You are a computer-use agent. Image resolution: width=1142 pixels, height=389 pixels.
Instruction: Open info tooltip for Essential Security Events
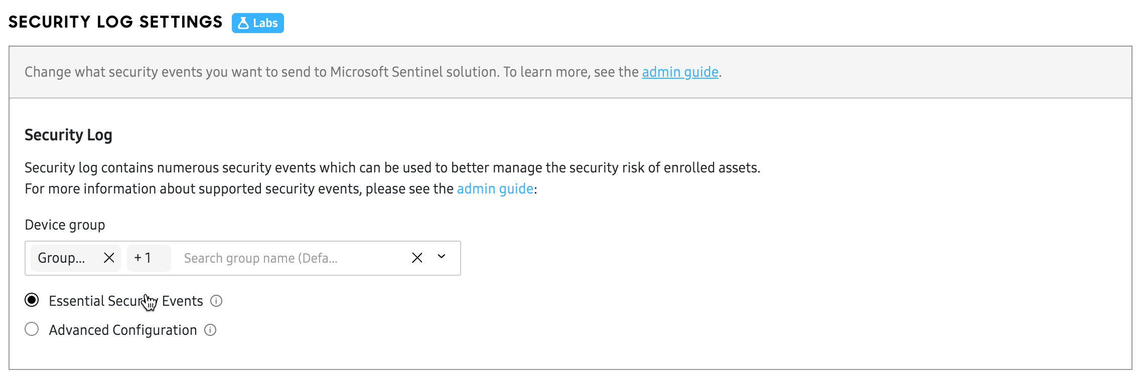tap(216, 301)
